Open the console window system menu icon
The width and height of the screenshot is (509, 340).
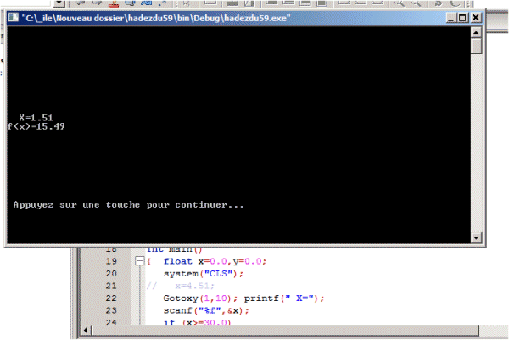pos(13,17)
